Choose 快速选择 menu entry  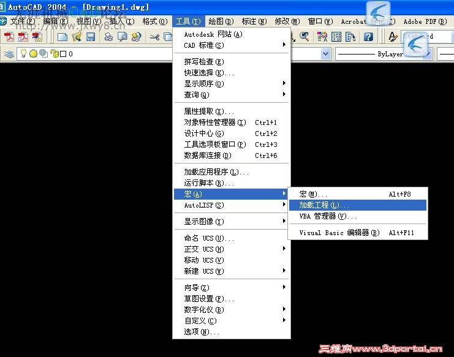point(231,73)
